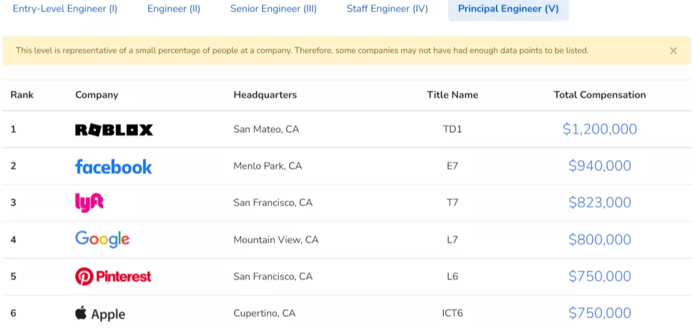Switch to Entry-Level Engineer (I) tab
The width and height of the screenshot is (692, 329).
coord(65,9)
